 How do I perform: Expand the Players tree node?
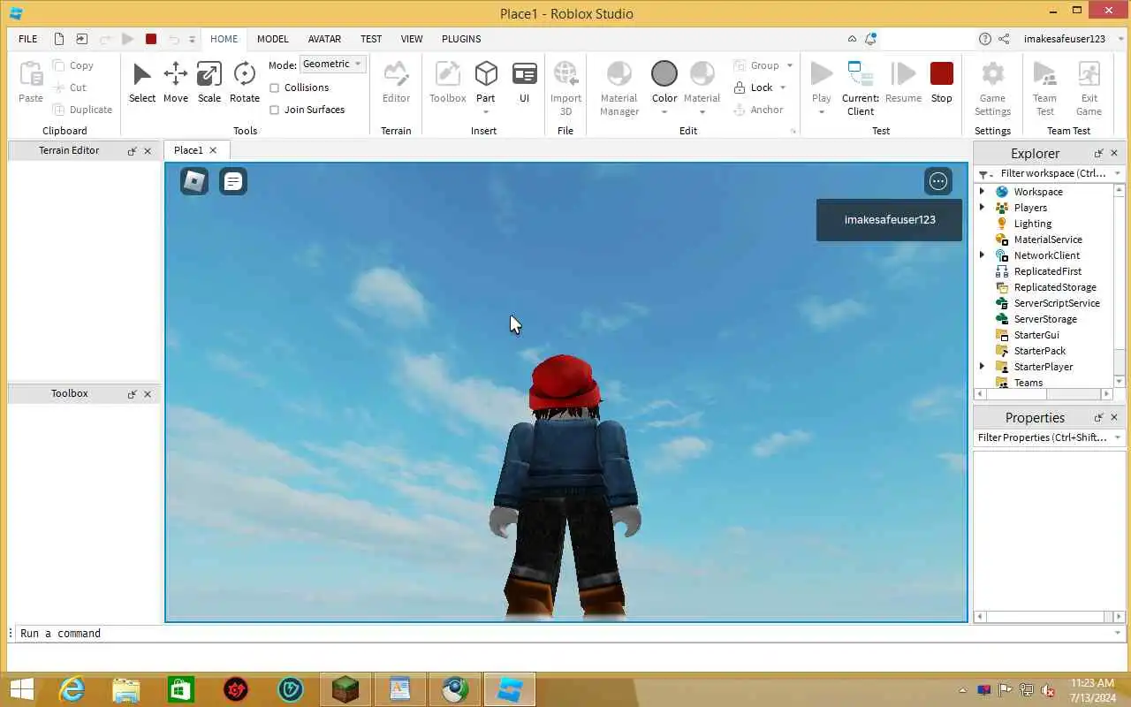coord(982,208)
